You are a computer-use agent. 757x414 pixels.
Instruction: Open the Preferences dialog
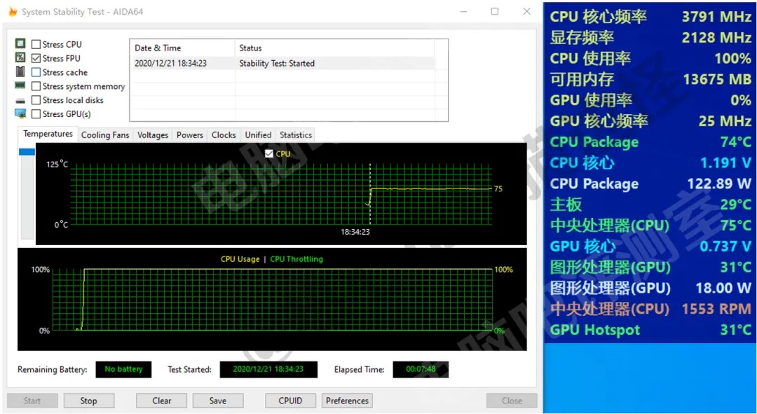(347, 400)
